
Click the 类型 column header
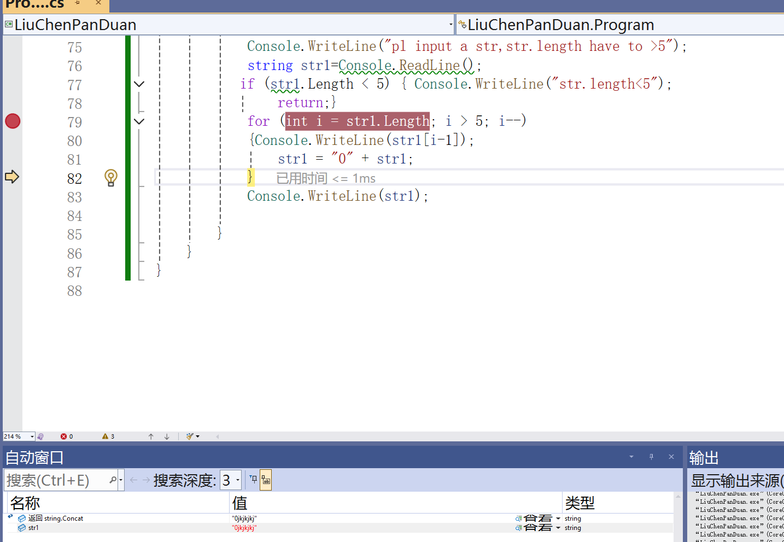618,503
